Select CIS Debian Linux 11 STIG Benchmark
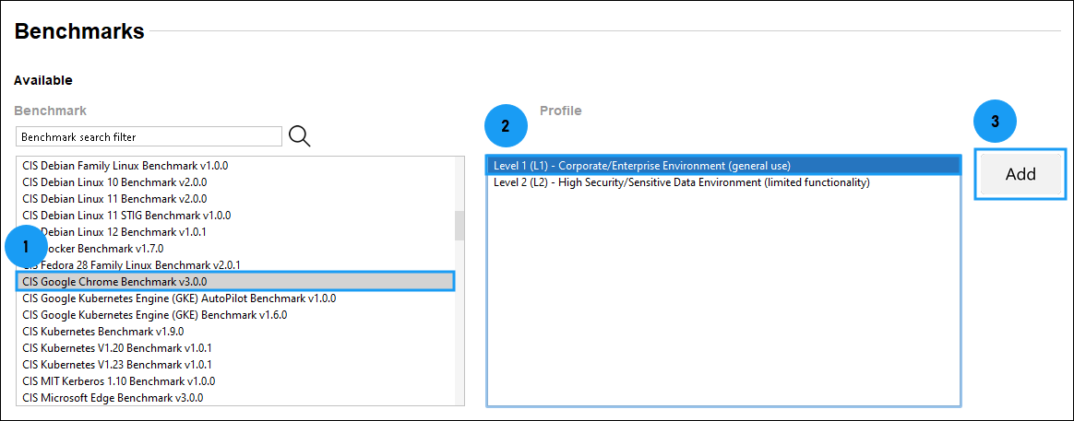This screenshot has height=421, width=1074. point(126,215)
